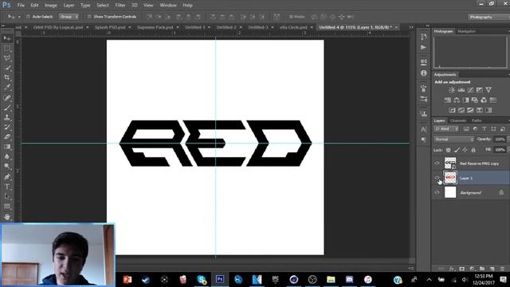510x287 pixels.
Task: Add a Vibrance adjustment
Action: (488, 90)
